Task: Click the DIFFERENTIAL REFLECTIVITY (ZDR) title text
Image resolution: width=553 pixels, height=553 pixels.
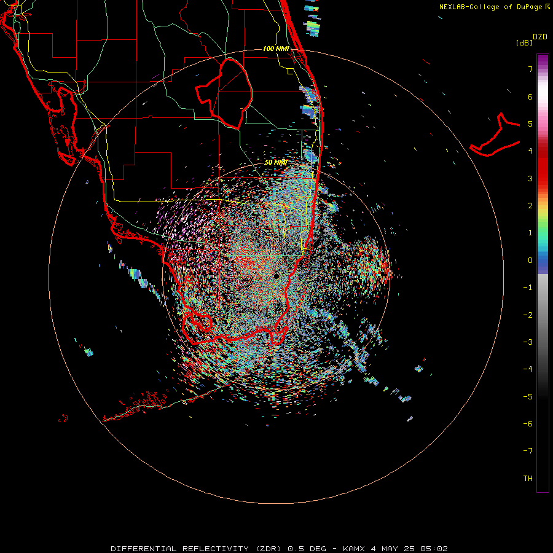Action: 197,549
